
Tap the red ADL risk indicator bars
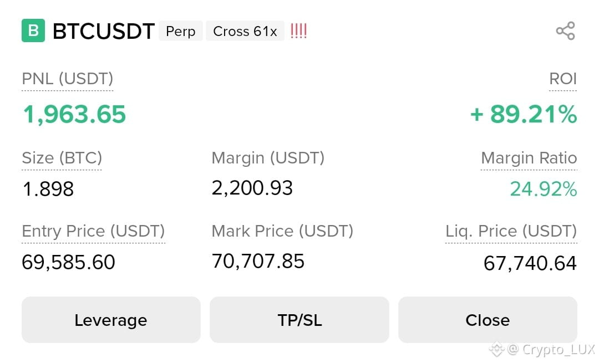pyautogui.click(x=298, y=31)
